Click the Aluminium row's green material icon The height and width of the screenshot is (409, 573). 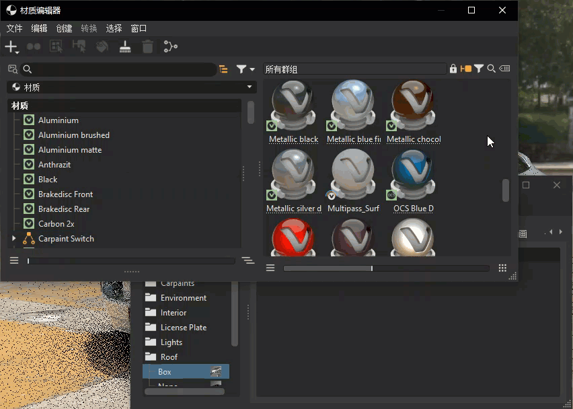[x=29, y=120]
